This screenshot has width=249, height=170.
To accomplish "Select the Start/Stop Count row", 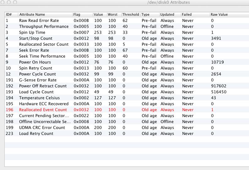I will coord(127,39).
